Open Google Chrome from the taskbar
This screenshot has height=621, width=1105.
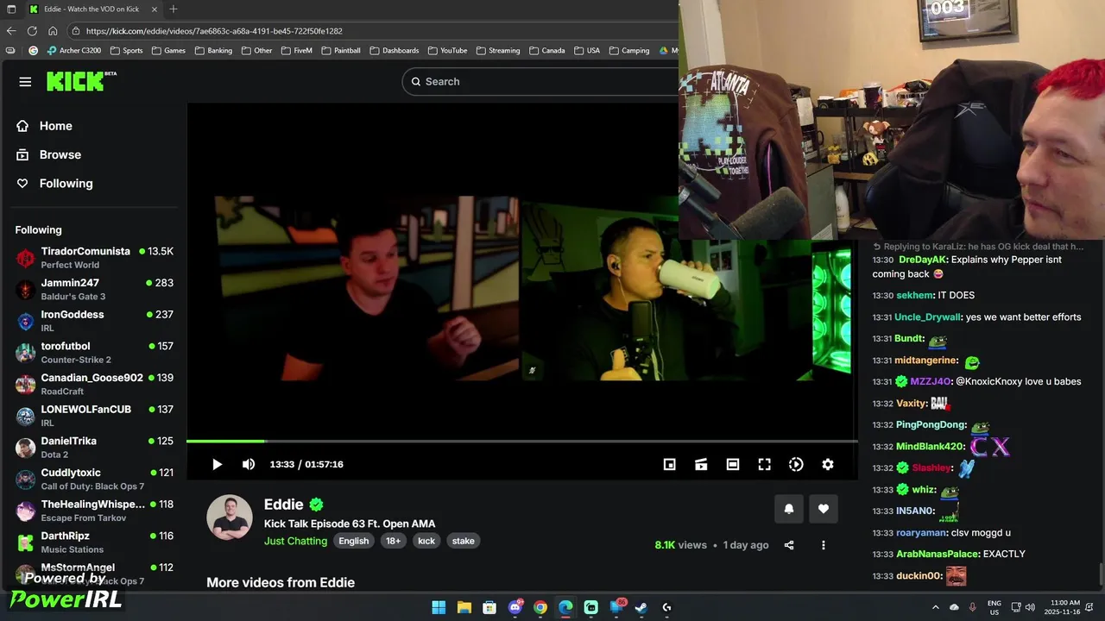point(540,607)
